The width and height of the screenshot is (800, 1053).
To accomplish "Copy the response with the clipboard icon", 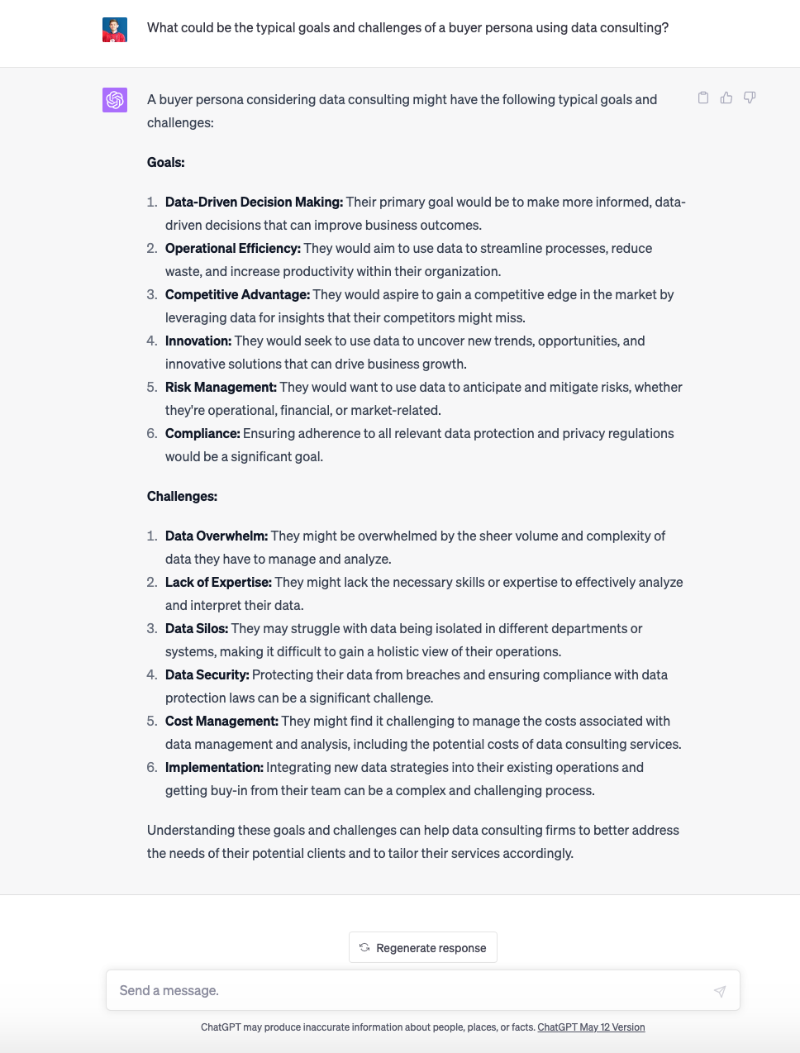I will pos(703,98).
